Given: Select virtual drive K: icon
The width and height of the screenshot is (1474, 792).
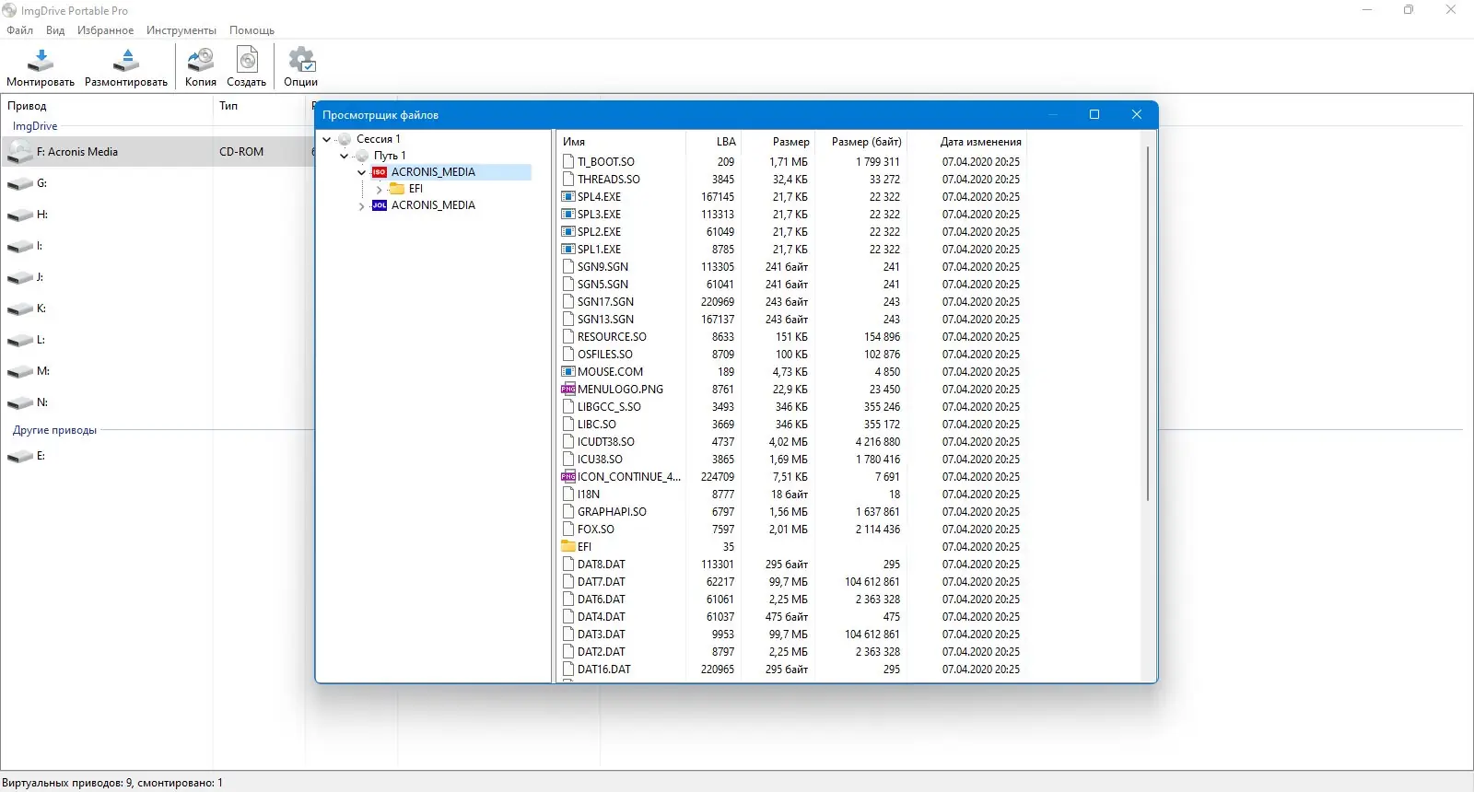Looking at the screenshot, I should 19,309.
